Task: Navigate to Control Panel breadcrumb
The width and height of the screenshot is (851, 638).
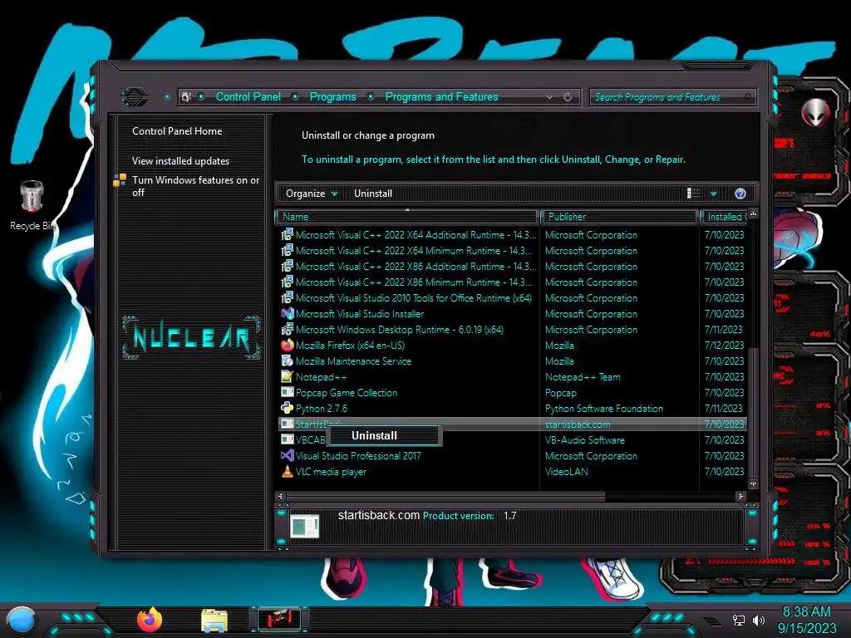Action: [248, 96]
